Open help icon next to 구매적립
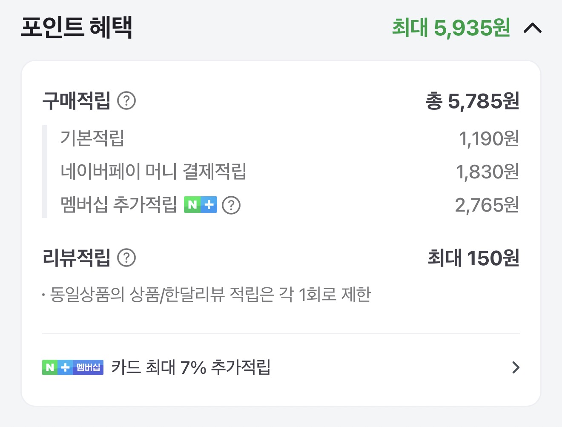562x427 pixels. point(126,101)
